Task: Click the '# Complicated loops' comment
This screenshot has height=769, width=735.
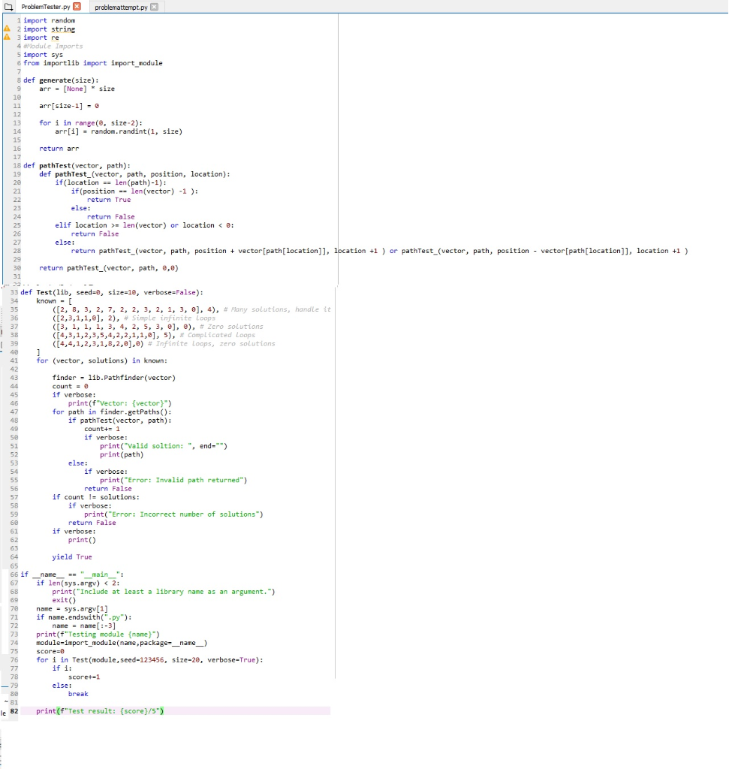Action: tap(217, 335)
